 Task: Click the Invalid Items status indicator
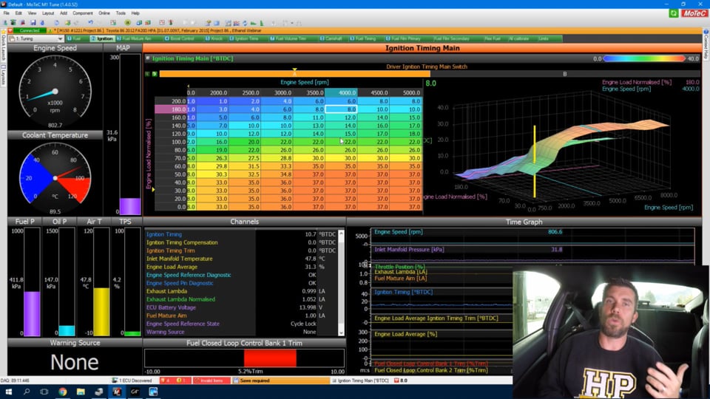211,381
